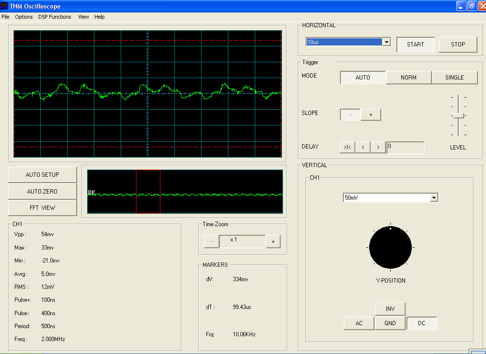Click the trigger delay center button

click(347, 148)
